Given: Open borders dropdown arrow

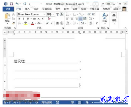Looking at the screenshot, I should (77, 23).
